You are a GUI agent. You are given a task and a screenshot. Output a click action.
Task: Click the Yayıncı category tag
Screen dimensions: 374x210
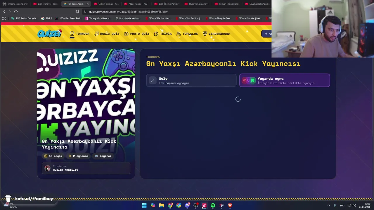103,156
